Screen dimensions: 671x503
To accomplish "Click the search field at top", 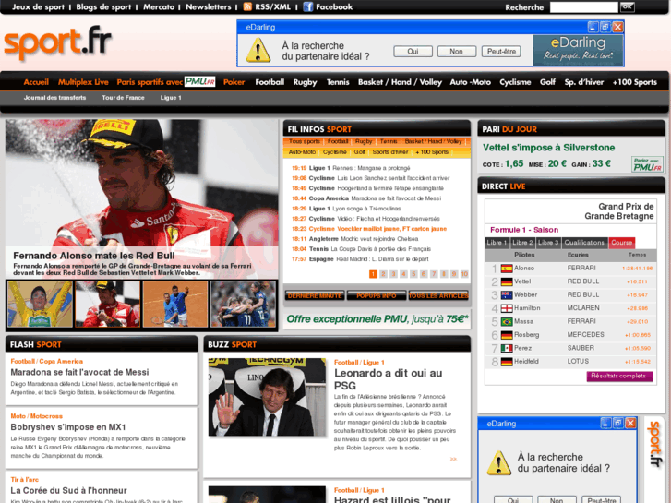I will [x=583, y=6].
